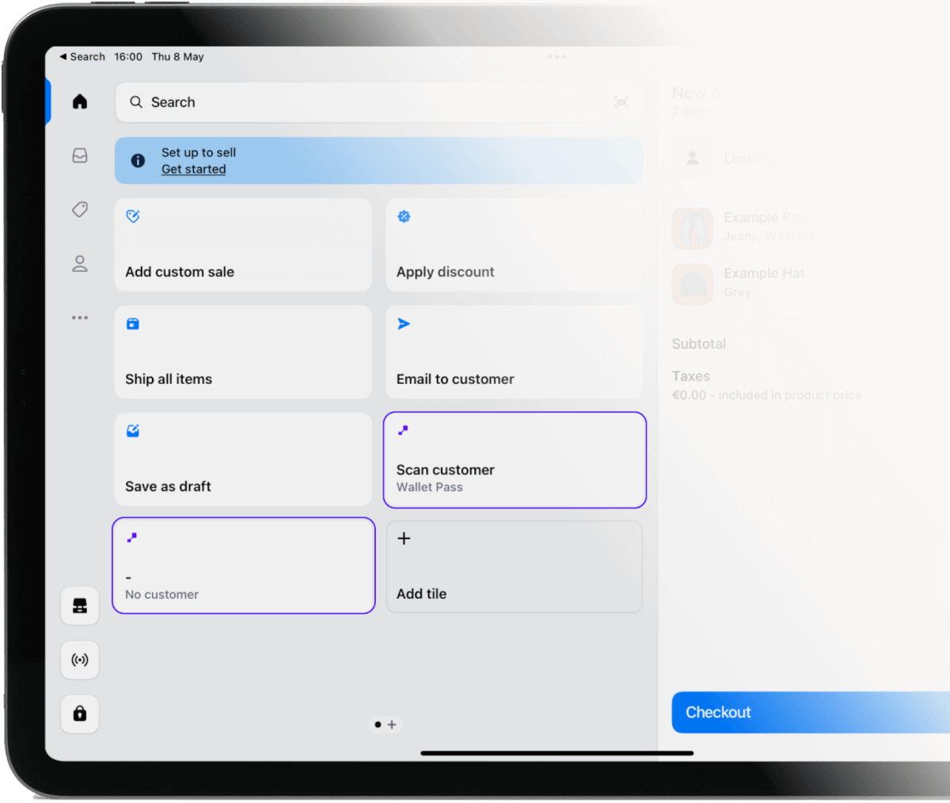Click the Checkout button
This screenshot has height=803, width=950.
811,713
